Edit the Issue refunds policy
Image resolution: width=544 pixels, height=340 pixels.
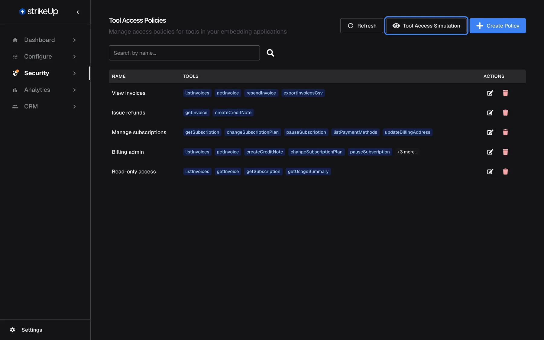[490, 112]
